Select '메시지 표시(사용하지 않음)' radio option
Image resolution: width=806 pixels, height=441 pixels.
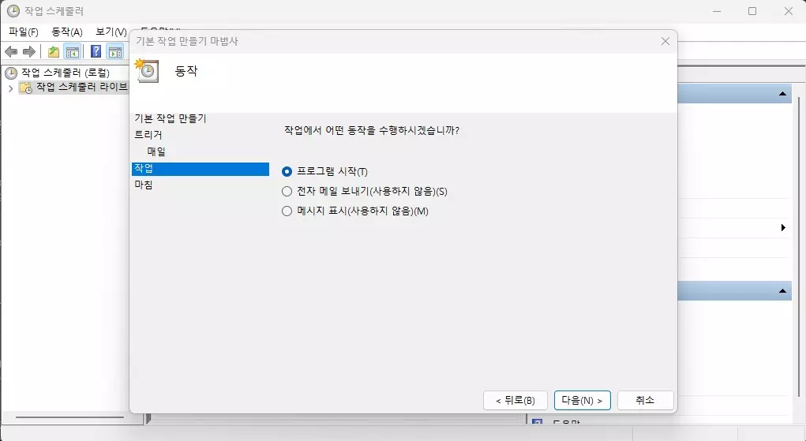(287, 211)
